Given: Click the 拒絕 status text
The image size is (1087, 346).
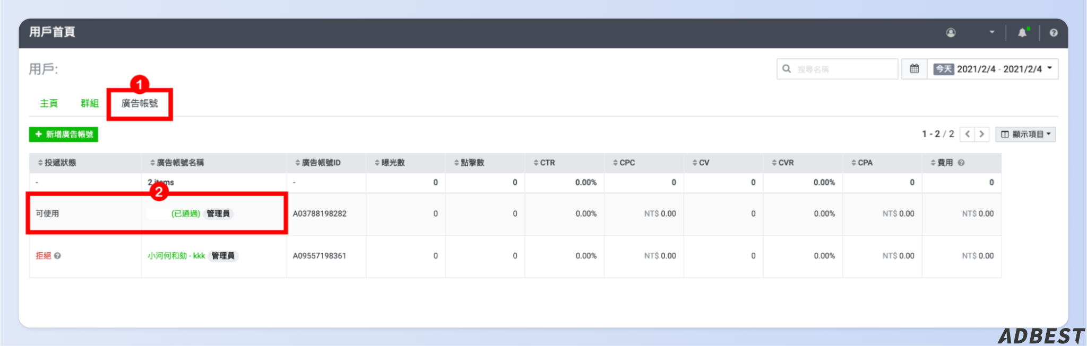Looking at the screenshot, I should coord(43,256).
